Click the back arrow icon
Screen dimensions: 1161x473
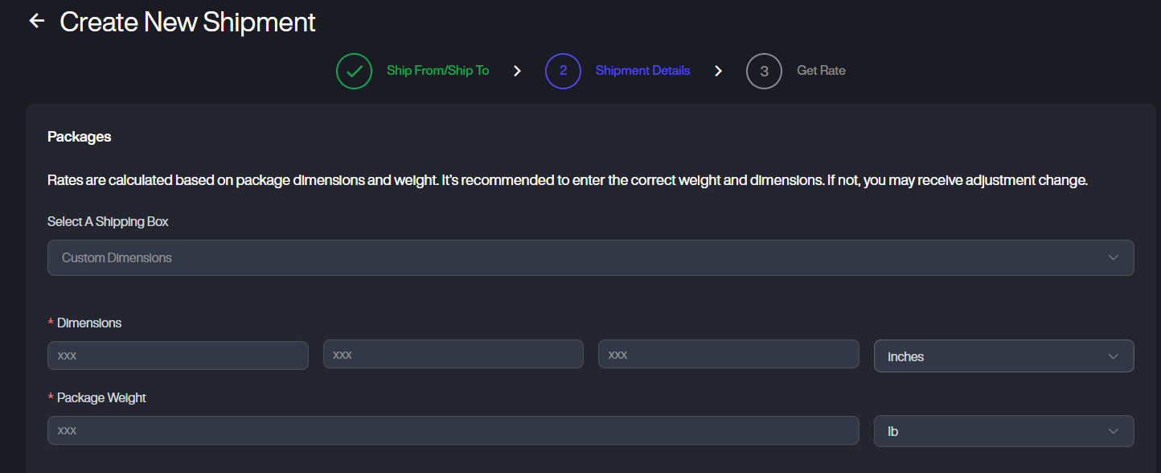pyautogui.click(x=36, y=21)
